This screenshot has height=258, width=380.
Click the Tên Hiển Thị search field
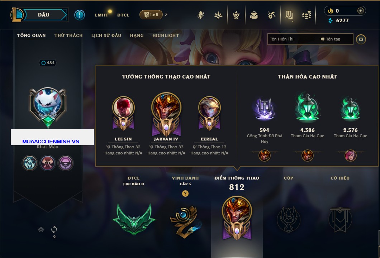coord(293,39)
